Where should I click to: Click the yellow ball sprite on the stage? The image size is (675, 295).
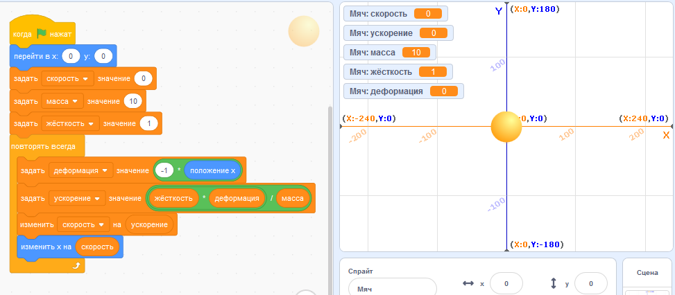pos(506,126)
